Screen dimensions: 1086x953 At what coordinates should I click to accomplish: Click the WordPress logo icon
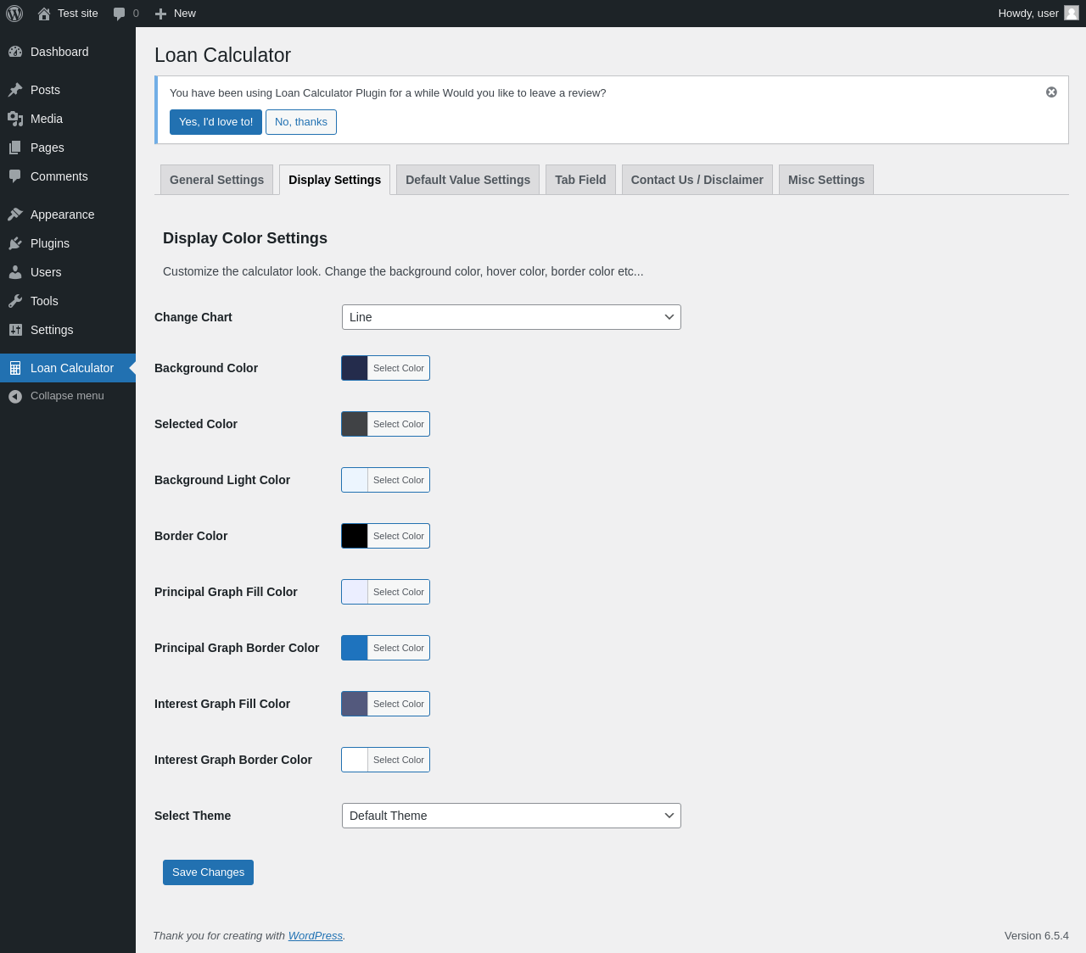tap(14, 14)
